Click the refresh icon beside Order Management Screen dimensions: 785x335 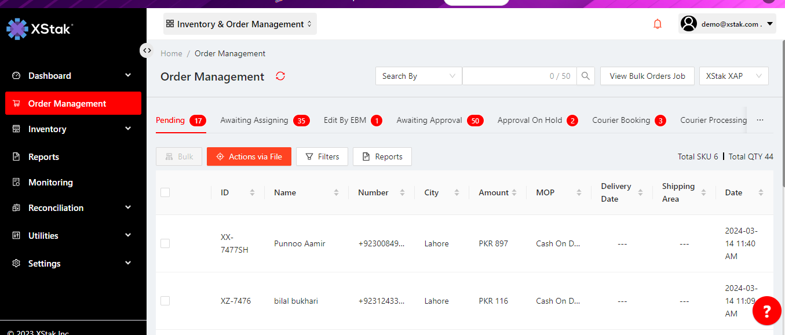pos(280,77)
